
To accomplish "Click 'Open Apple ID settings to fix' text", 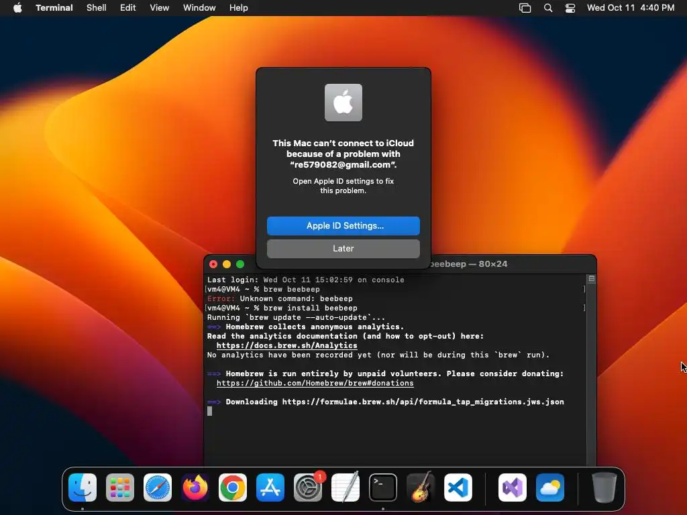I will (343, 181).
